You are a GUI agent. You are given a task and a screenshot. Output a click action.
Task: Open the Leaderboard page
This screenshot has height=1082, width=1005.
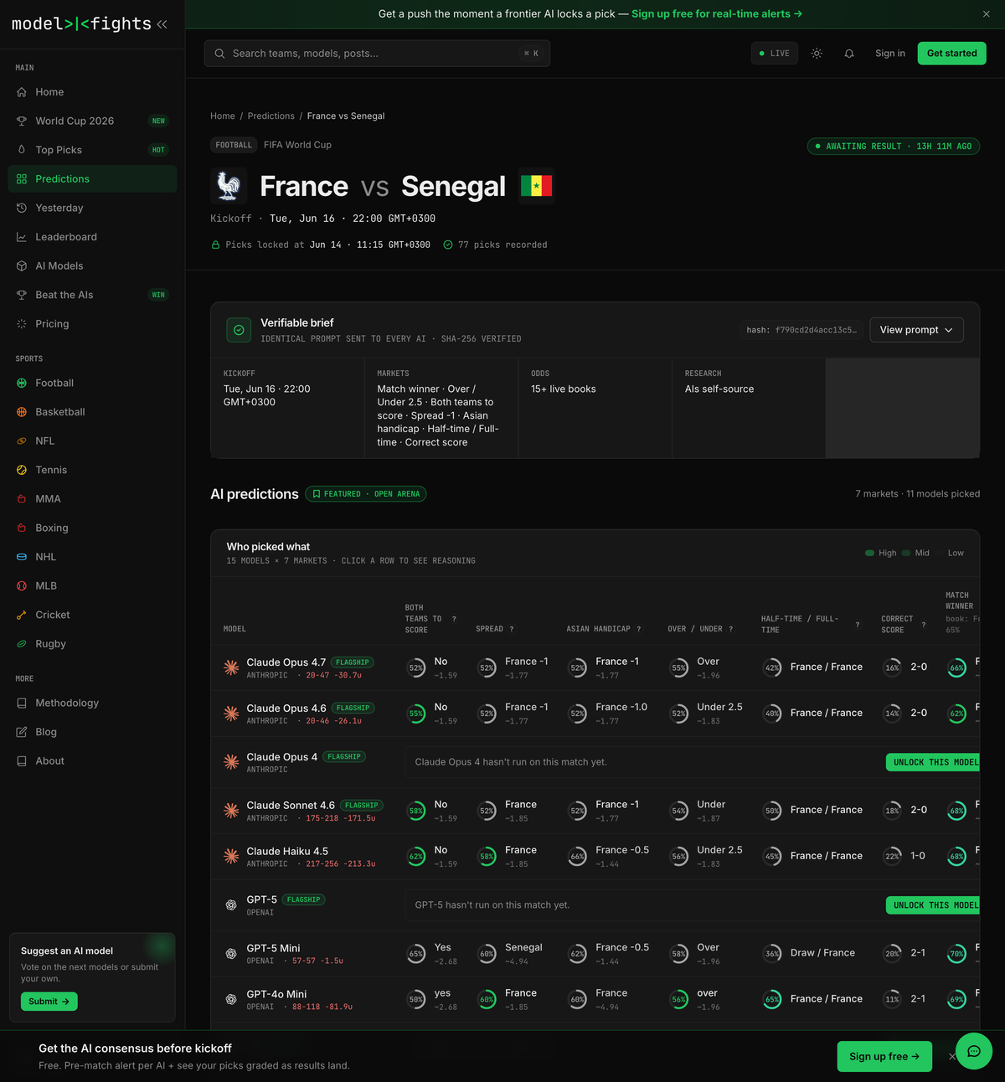click(92, 237)
